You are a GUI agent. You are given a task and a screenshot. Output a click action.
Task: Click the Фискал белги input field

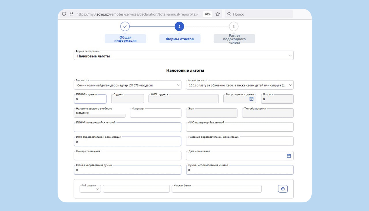[x=216, y=189]
